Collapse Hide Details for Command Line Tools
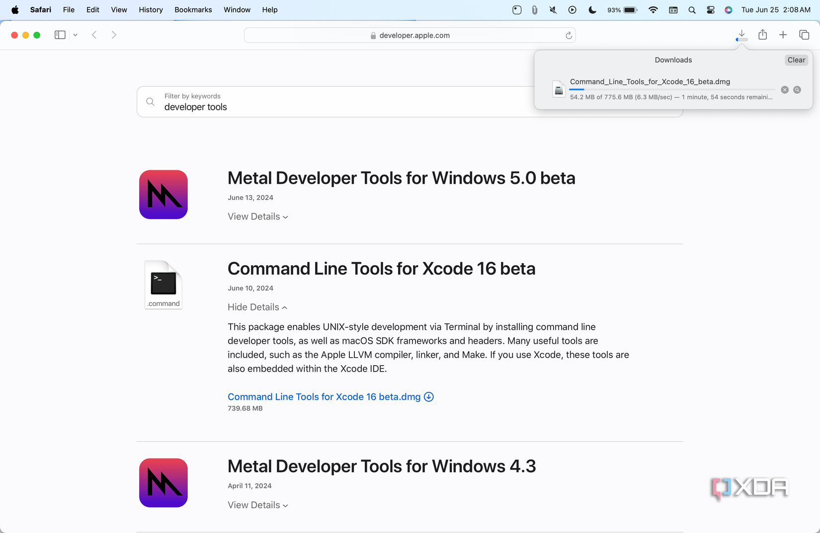The image size is (820, 533). tap(257, 307)
